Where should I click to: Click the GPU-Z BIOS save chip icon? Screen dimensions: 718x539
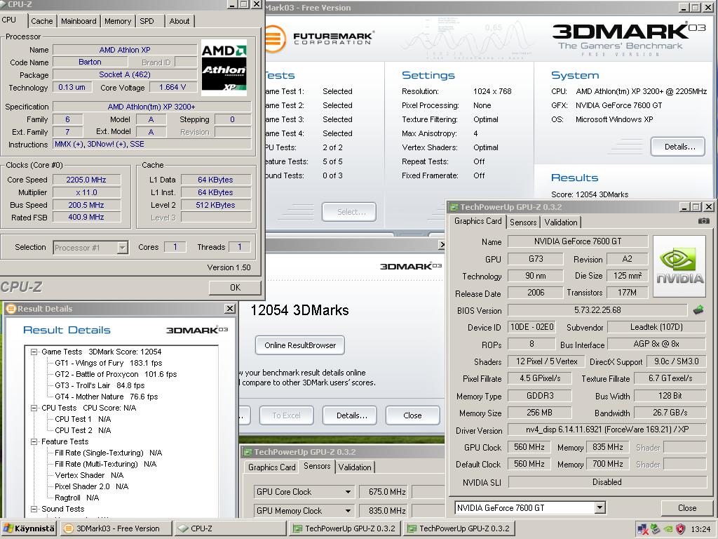click(698, 310)
